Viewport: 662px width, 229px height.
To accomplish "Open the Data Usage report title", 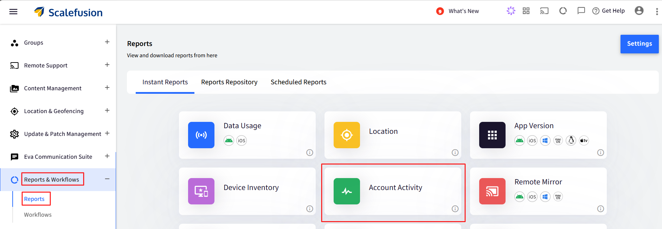I will pyautogui.click(x=243, y=126).
